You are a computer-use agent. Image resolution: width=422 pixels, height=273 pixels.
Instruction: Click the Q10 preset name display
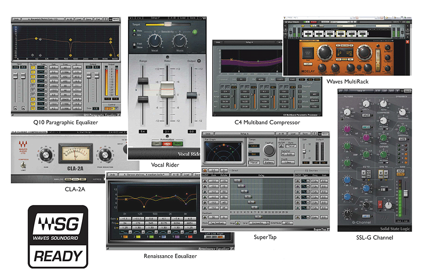pos(43,19)
